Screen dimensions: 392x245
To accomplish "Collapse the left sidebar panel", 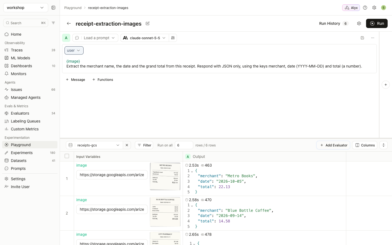I will tap(53, 8).
